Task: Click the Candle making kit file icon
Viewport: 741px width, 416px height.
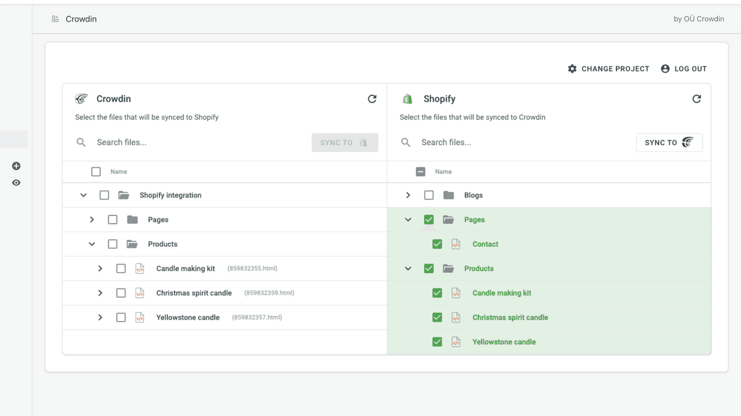Action: coord(140,268)
